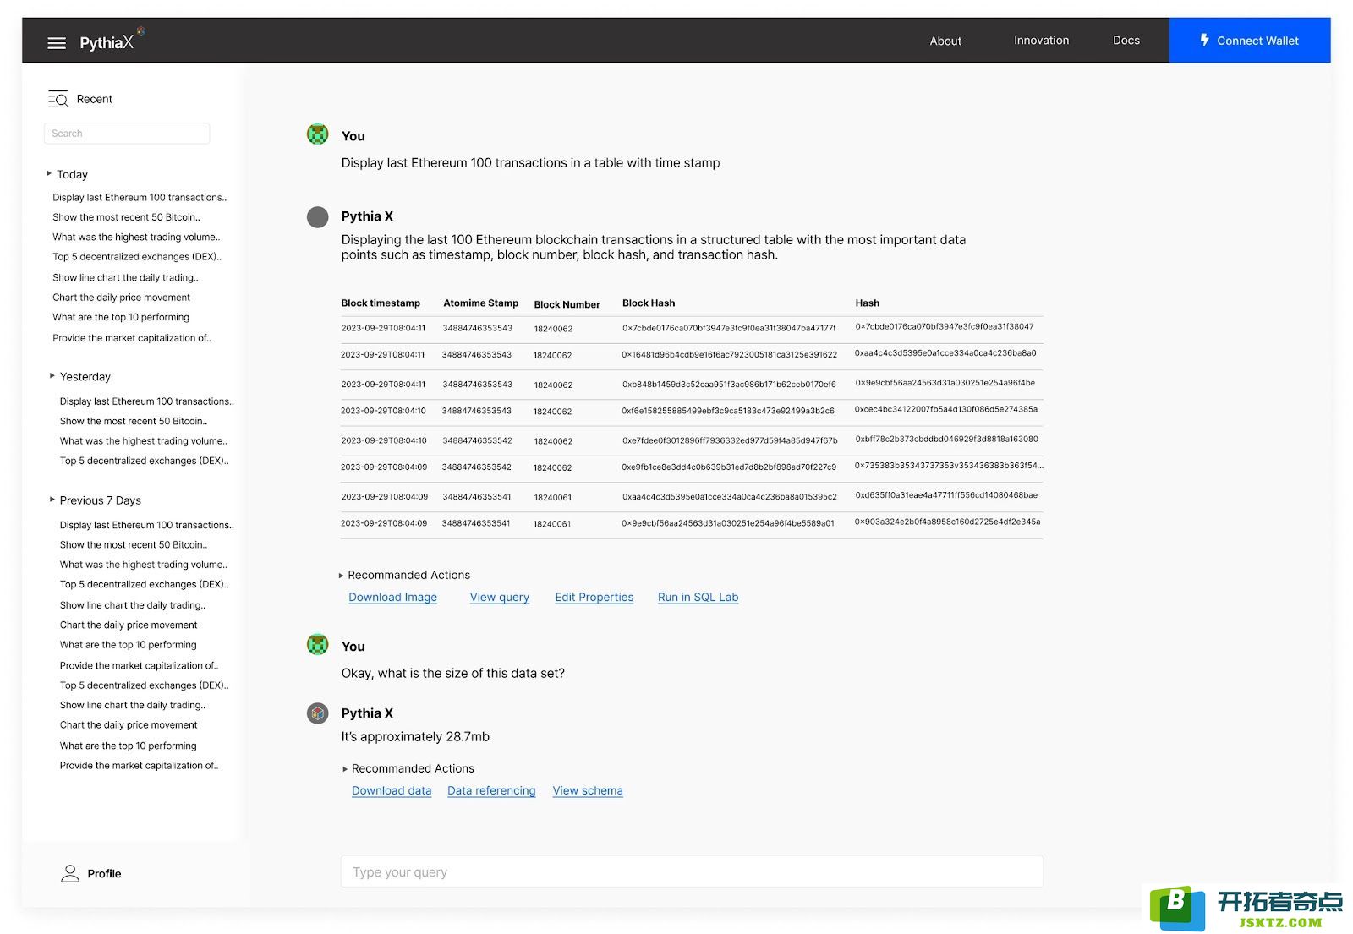1353x934 pixels.
Task: Open Today's Show the most recent 50 Bitcoin
Action: tap(126, 217)
